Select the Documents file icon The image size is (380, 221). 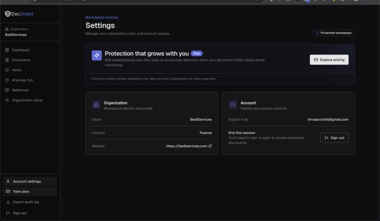point(7,60)
